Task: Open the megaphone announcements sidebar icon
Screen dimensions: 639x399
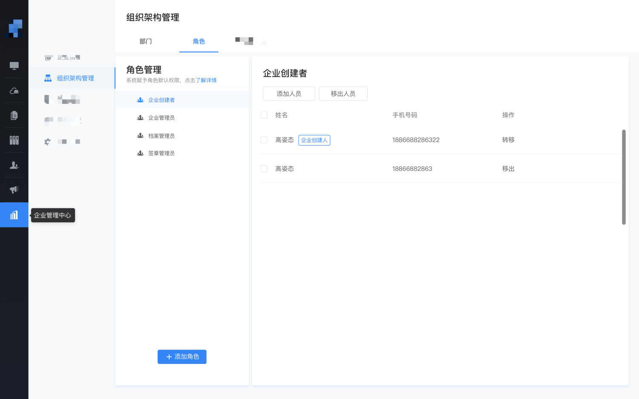Action: [x=14, y=190]
